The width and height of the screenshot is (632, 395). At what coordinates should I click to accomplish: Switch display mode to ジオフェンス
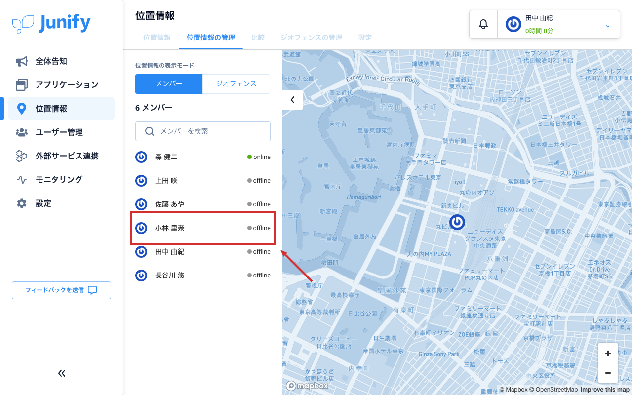236,84
